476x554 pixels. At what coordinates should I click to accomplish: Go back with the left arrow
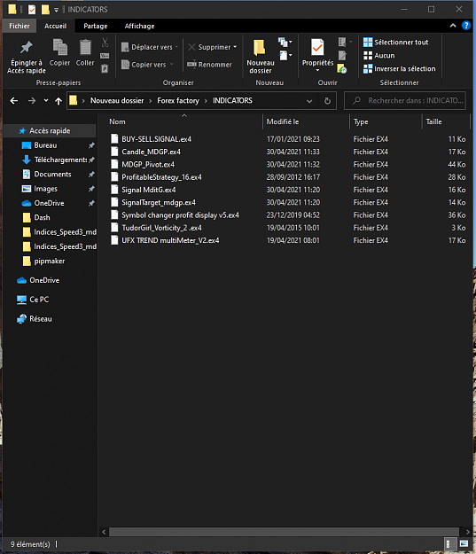pos(14,101)
